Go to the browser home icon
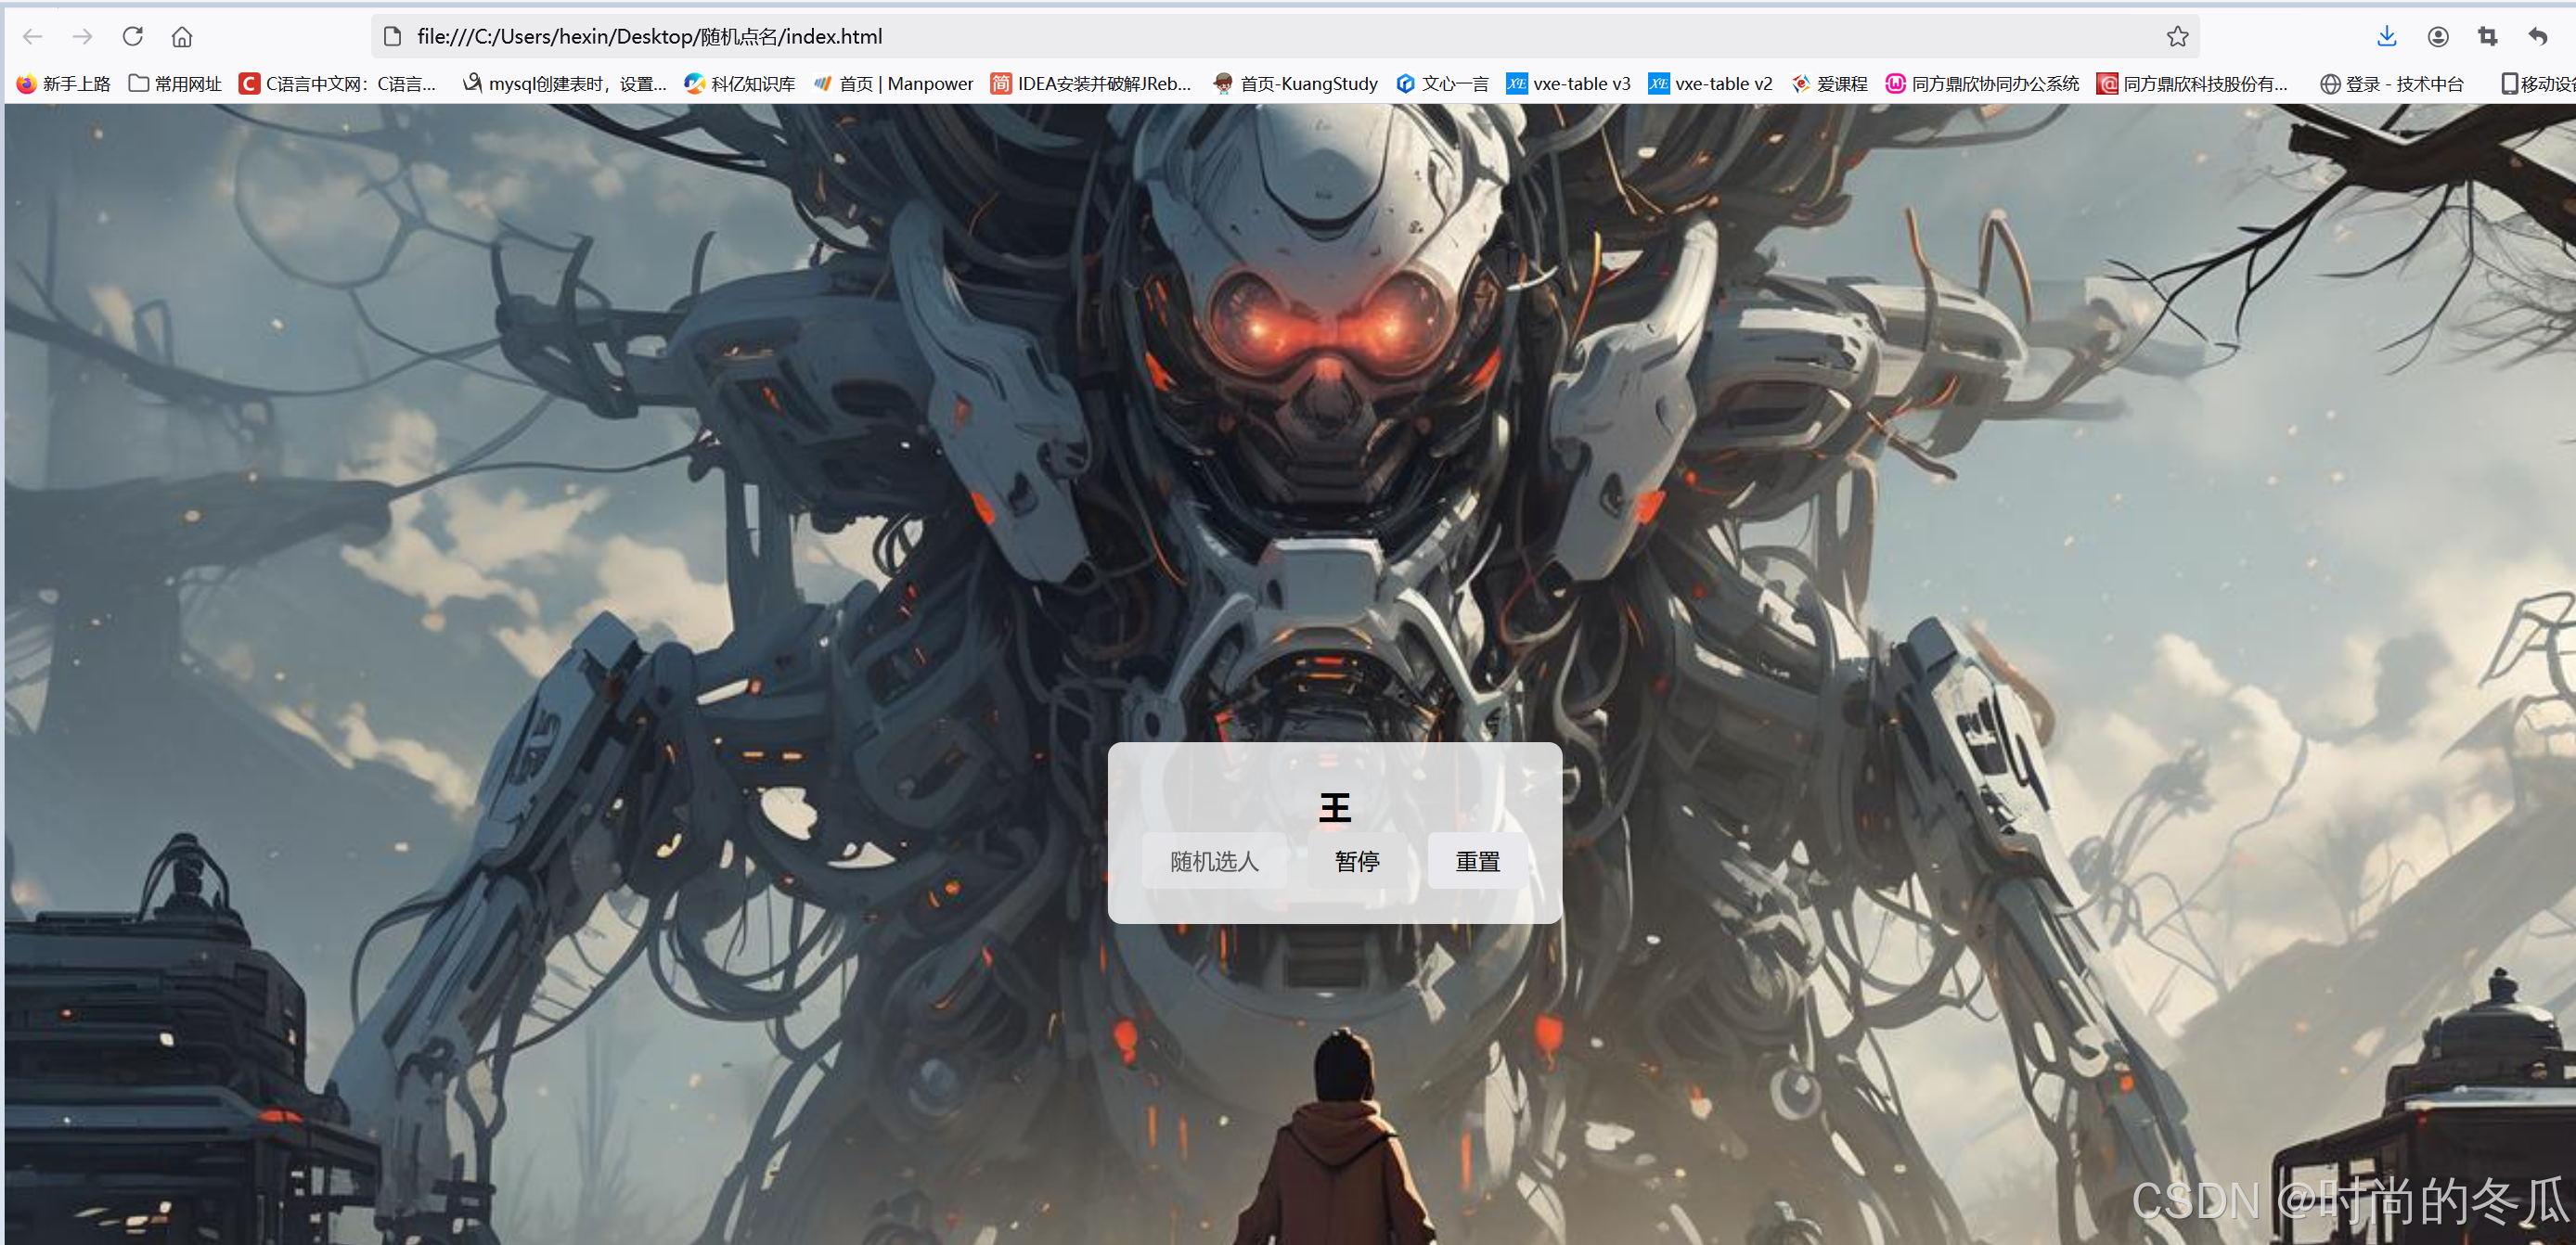 tap(182, 37)
